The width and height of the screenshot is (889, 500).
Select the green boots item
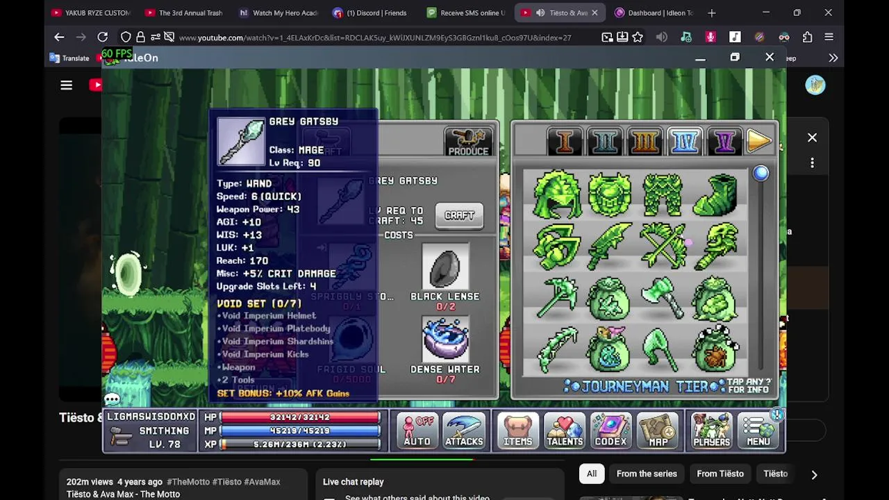coord(715,195)
